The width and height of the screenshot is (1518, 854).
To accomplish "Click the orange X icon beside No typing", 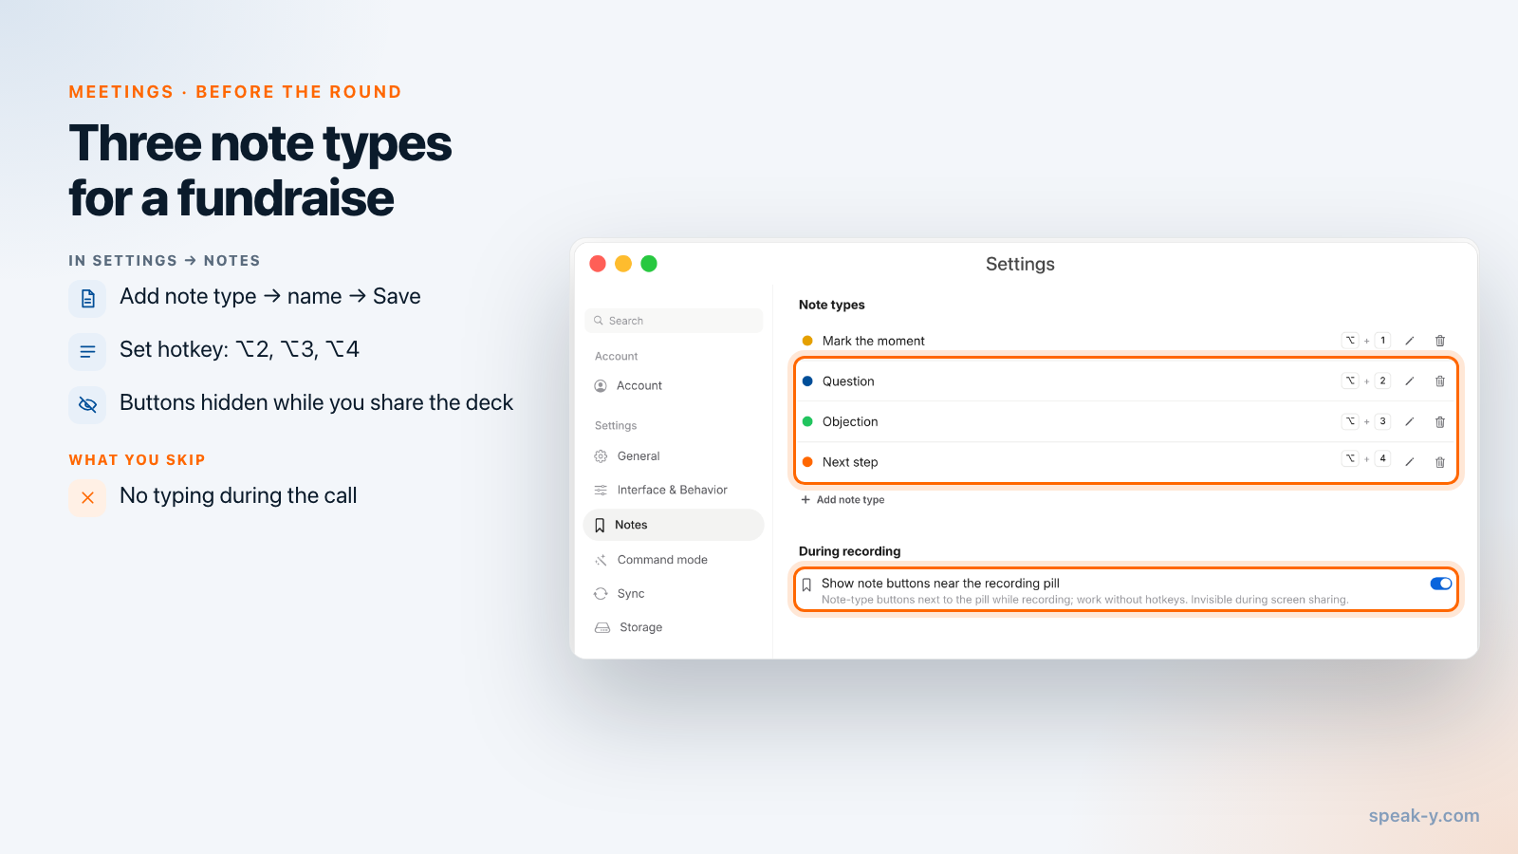I will (87, 497).
